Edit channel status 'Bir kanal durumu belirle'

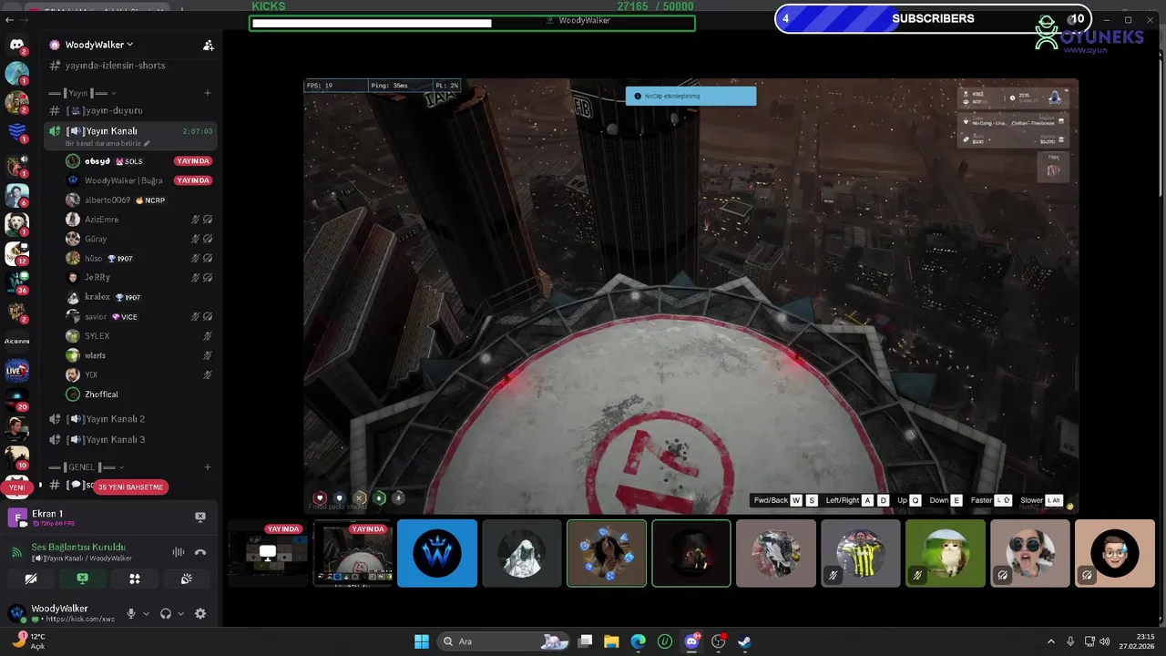[x=107, y=144]
